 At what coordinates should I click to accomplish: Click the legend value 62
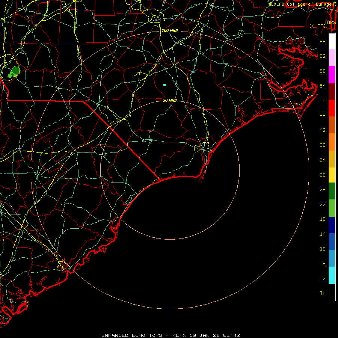[323, 56]
